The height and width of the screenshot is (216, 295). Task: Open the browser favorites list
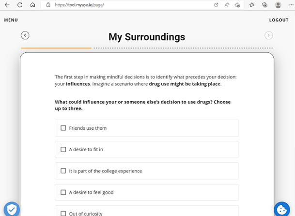click(x=252, y=5)
